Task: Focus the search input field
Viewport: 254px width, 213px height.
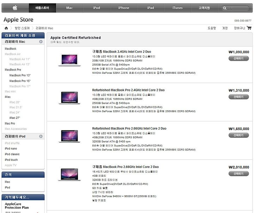Action: [x=235, y=8]
